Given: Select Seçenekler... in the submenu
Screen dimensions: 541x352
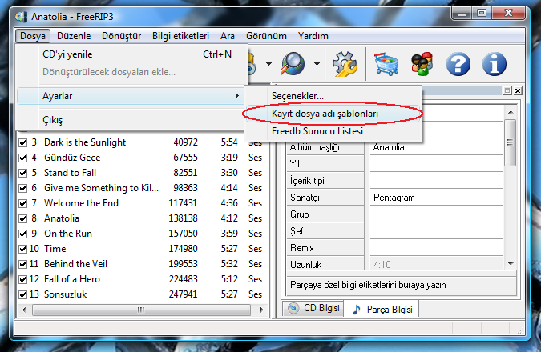Looking at the screenshot, I should click(333, 96).
